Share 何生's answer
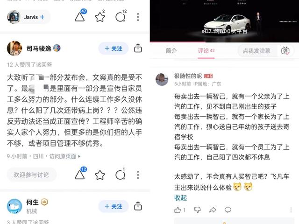This screenshot has width=299, height=224. 138,206
